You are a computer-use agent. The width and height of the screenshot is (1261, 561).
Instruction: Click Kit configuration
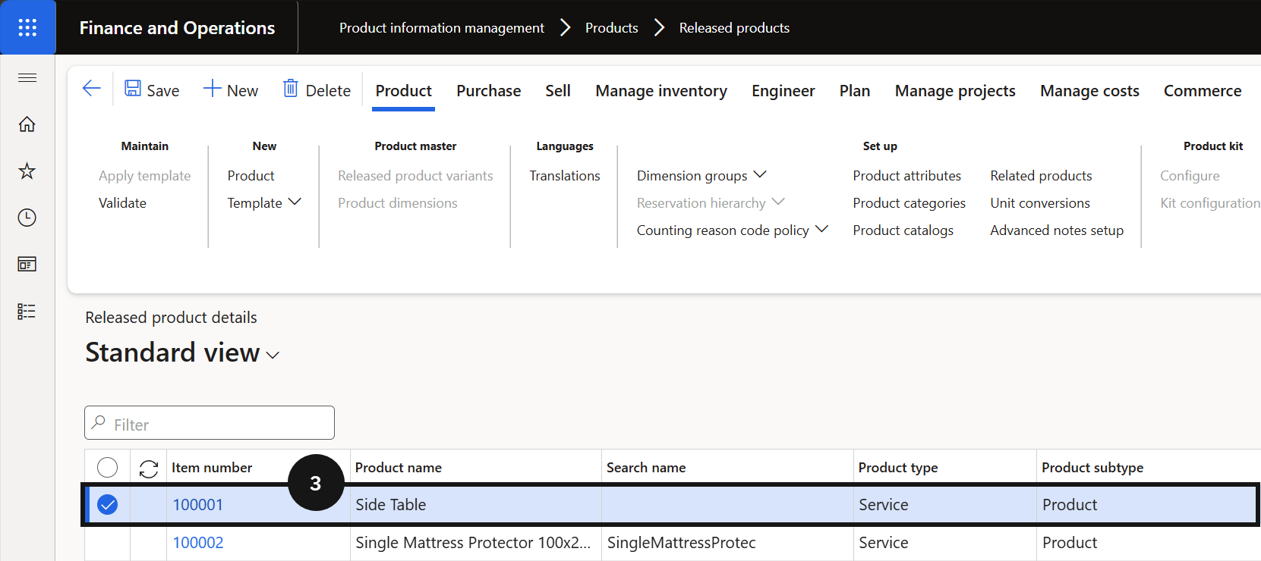pyautogui.click(x=1210, y=202)
